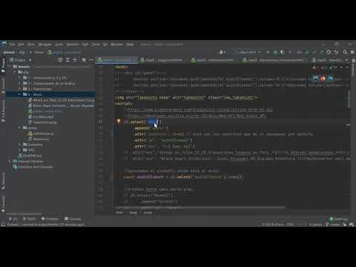Expand the third numbered folder
Screen dimensions: 356x267
[x=19, y=89]
